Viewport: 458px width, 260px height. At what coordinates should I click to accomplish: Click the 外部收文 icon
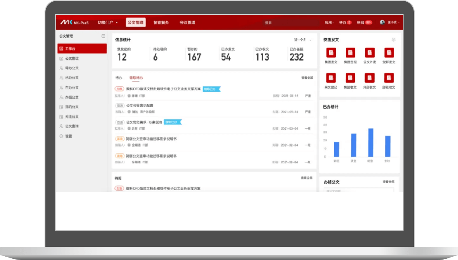[369, 78]
